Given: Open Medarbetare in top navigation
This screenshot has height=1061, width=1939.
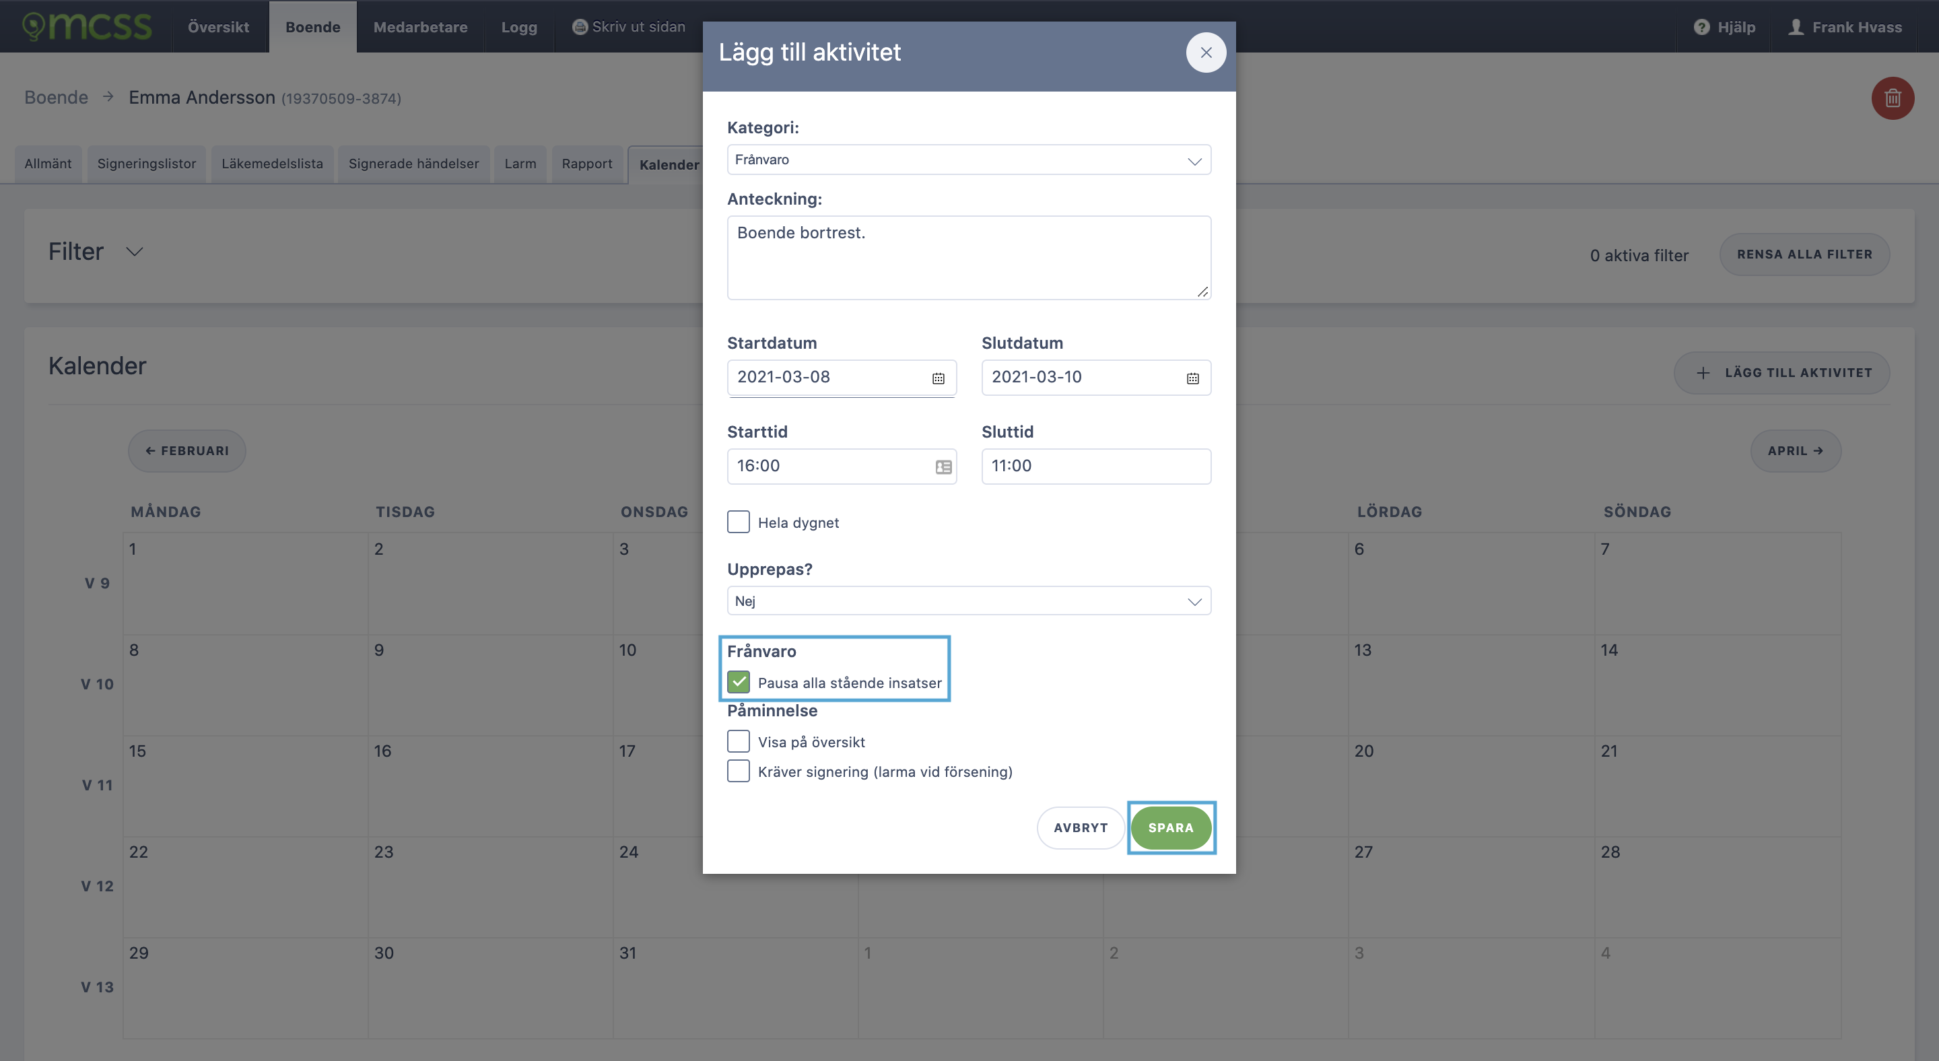Looking at the screenshot, I should [420, 27].
